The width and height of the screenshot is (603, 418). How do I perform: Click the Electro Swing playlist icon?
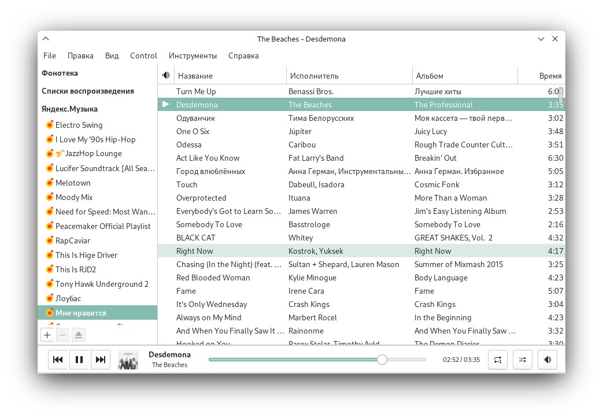[50, 125]
